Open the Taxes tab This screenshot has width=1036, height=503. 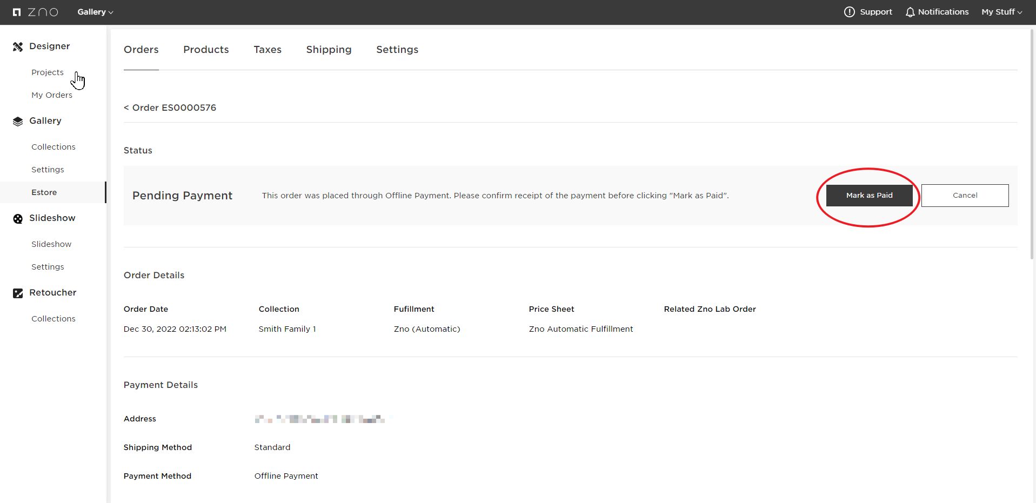267,50
